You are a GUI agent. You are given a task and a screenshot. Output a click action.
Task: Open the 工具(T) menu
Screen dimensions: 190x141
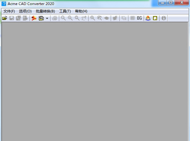pos(65,12)
